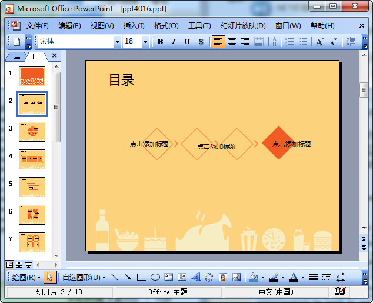The height and width of the screenshot is (303, 373).
Task: Click the New document icon
Action: point(16,42)
